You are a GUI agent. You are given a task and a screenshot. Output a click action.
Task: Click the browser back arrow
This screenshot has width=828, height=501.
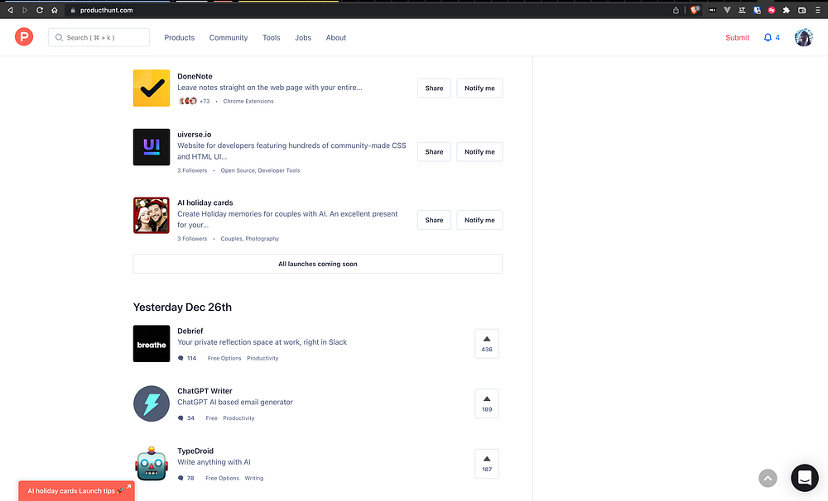pyautogui.click(x=10, y=10)
